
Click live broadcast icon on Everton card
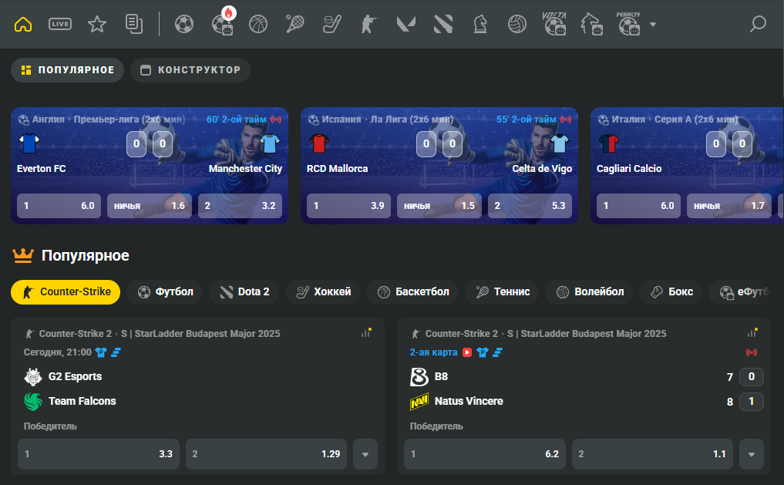tap(276, 120)
